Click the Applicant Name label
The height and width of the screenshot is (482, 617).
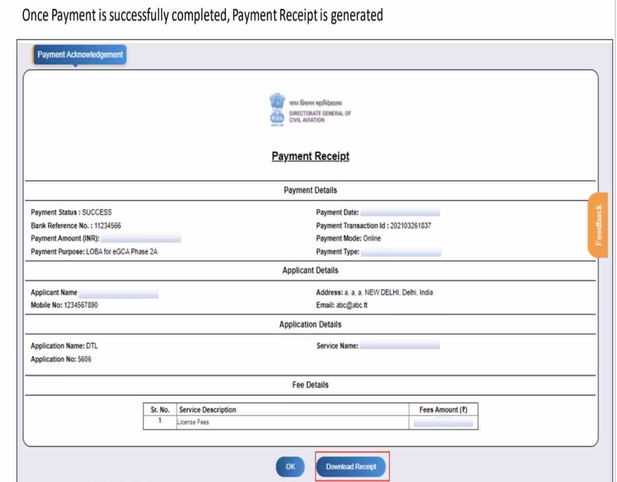54,292
